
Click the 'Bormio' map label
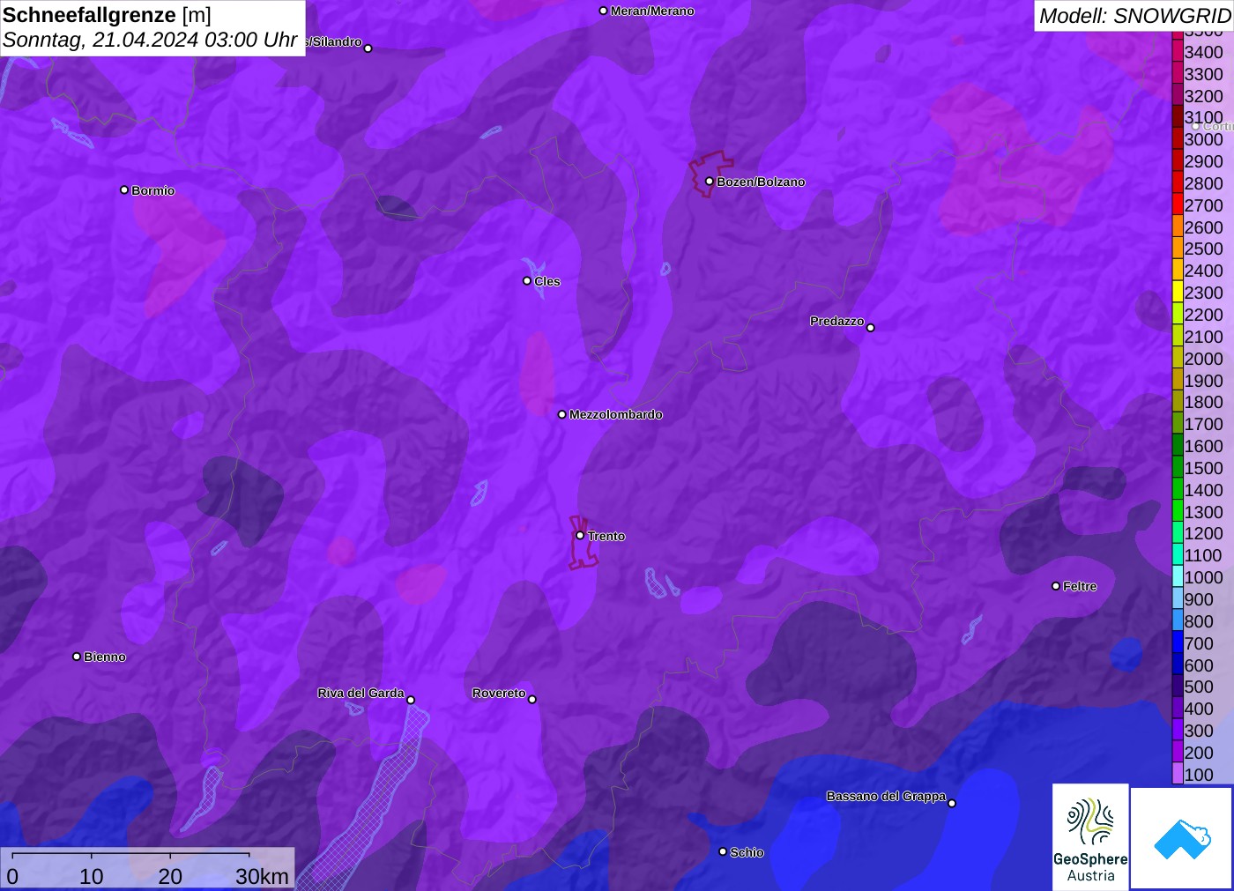[x=153, y=190]
